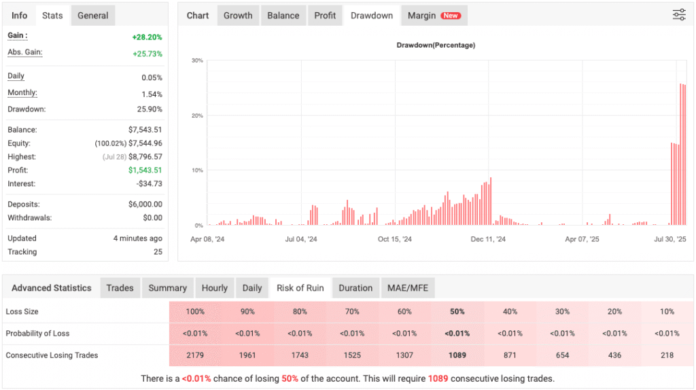Open the General tab
Screen dimensions: 696x390
point(92,16)
